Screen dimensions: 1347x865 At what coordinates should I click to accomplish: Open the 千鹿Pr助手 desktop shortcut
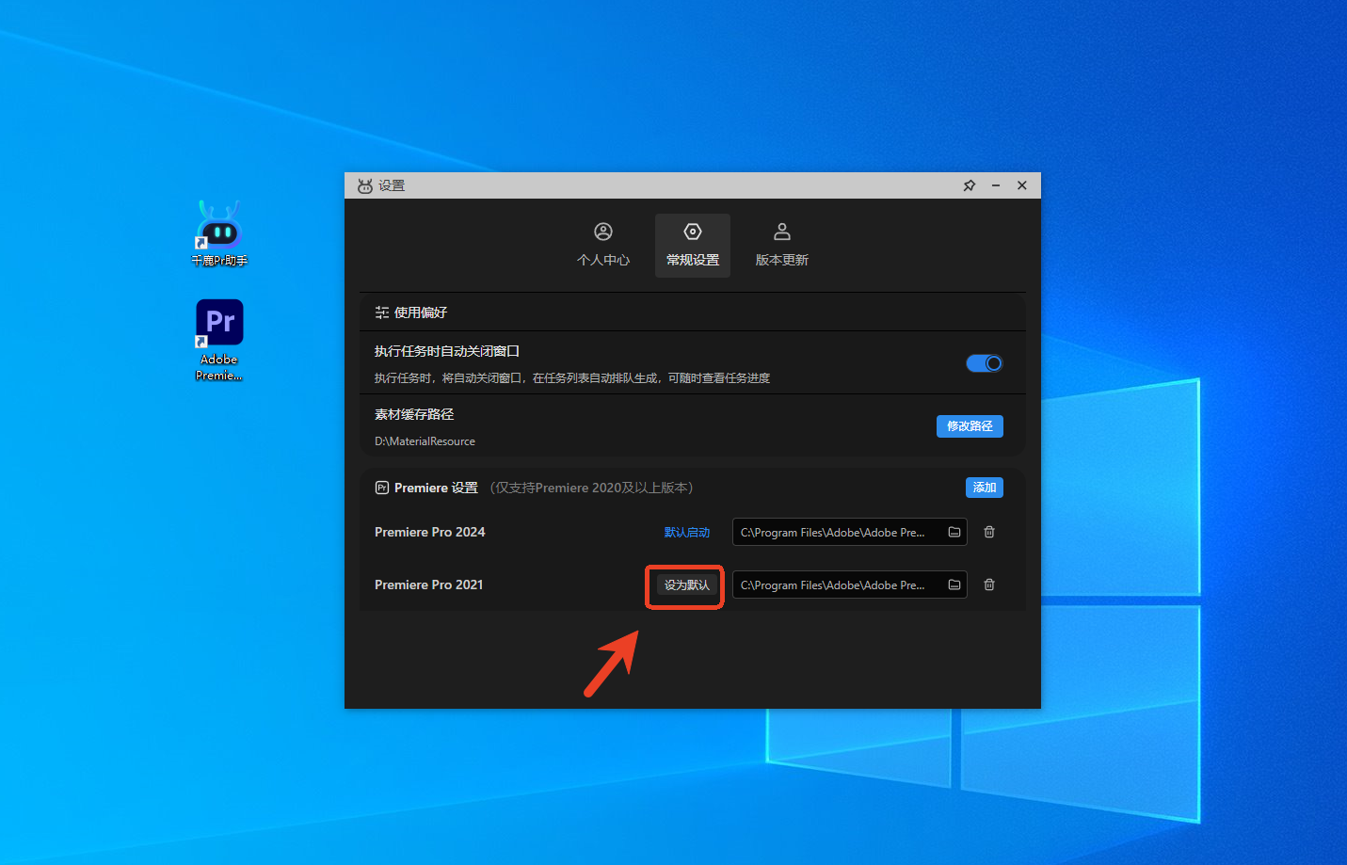pos(219,232)
